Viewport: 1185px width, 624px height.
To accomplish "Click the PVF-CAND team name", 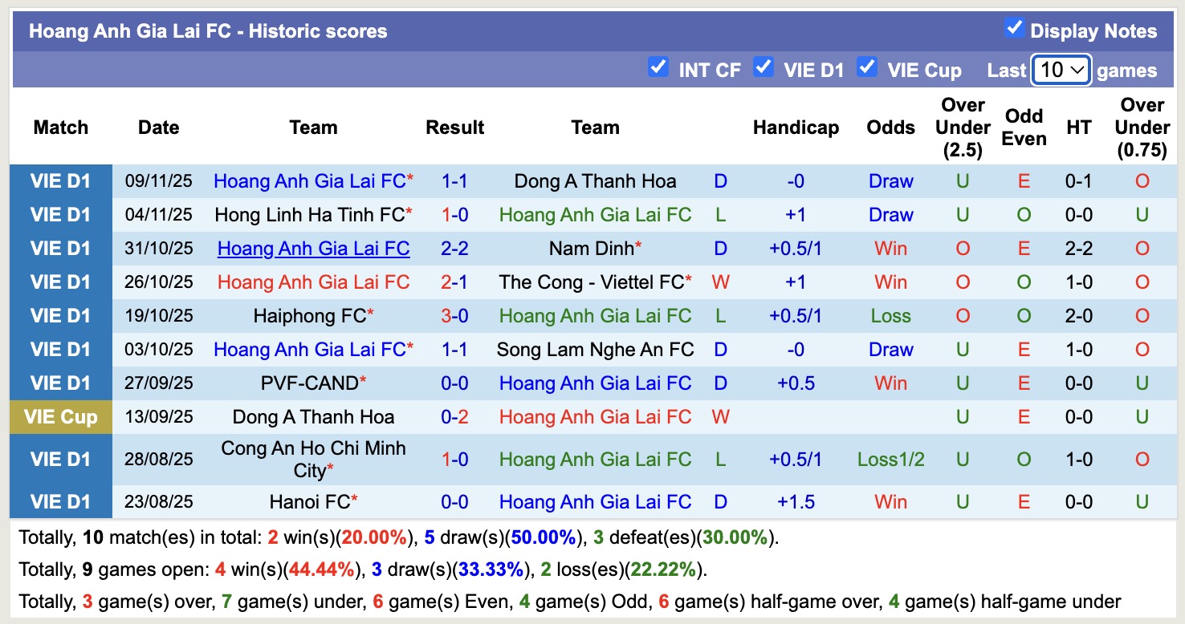I will pos(309,383).
